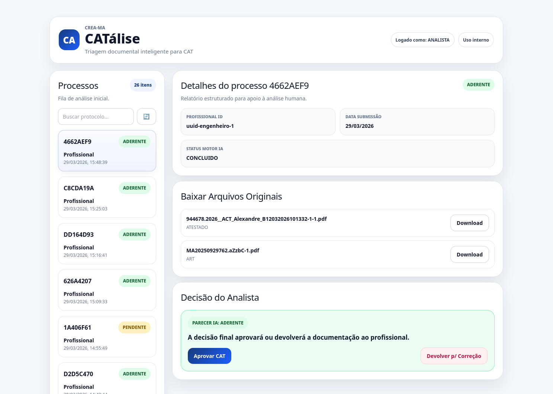Open process C8CDA19A from the queue

pos(107,197)
